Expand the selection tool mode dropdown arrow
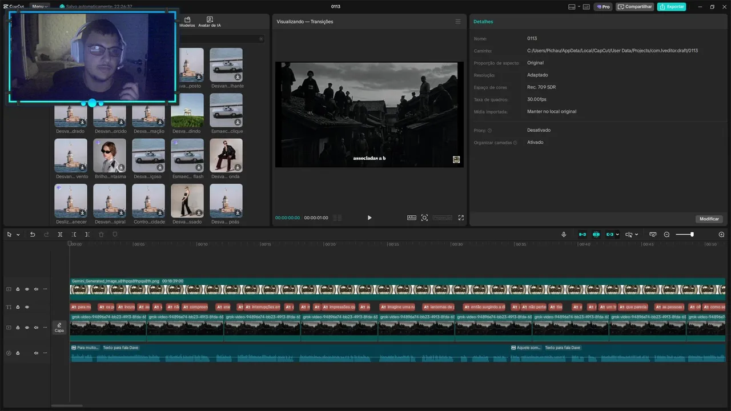Screen dimensions: 731x411 pyautogui.click(x=18, y=235)
